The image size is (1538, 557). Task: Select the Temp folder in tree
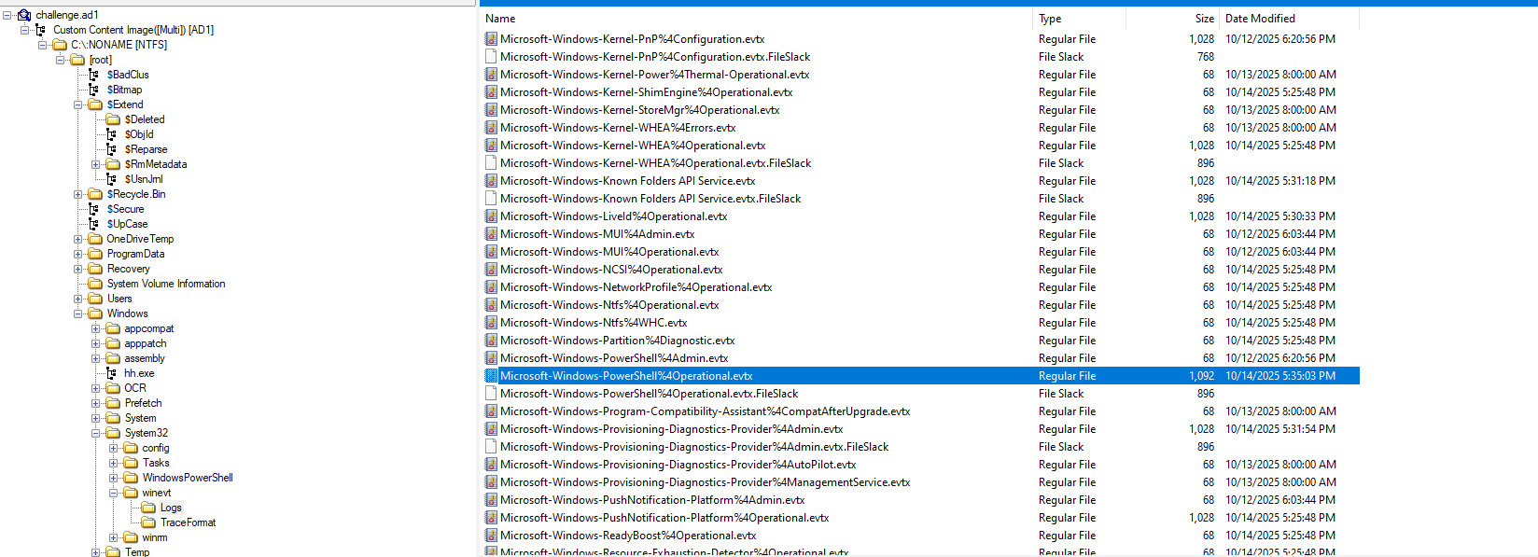pyautogui.click(x=137, y=552)
